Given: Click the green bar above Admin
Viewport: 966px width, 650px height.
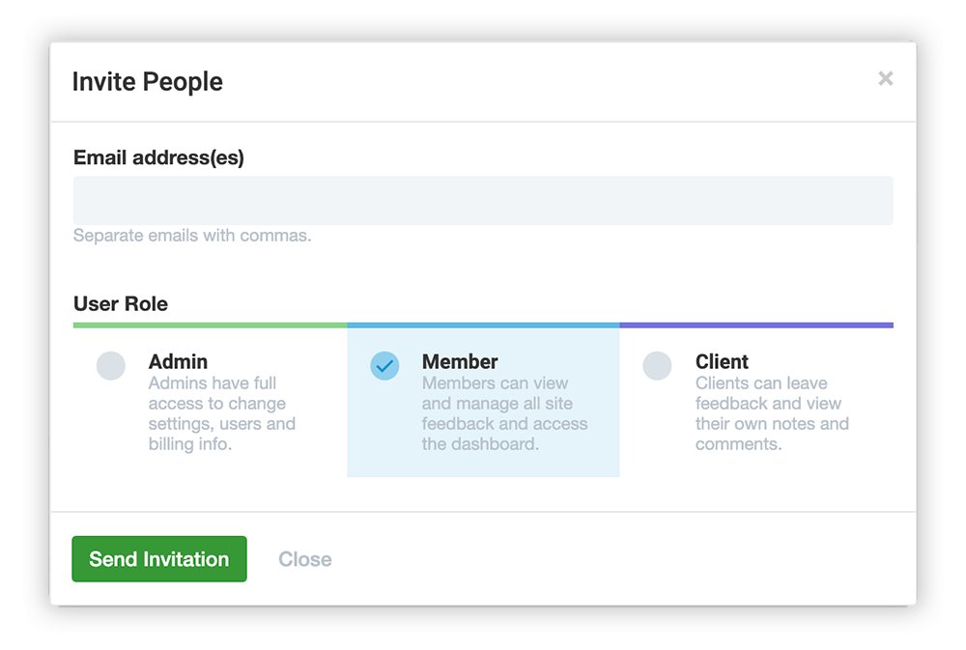Looking at the screenshot, I should 210,325.
